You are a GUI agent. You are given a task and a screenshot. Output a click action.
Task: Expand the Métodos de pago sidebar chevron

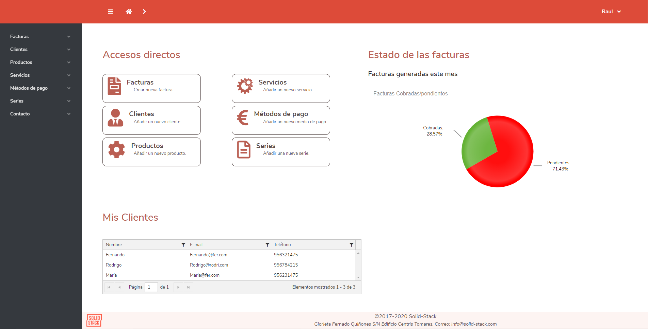coord(69,88)
